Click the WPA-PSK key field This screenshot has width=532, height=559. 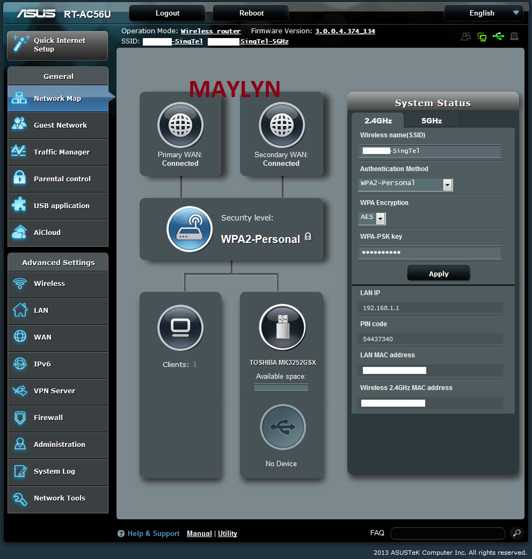pyautogui.click(x=429, y=253)
